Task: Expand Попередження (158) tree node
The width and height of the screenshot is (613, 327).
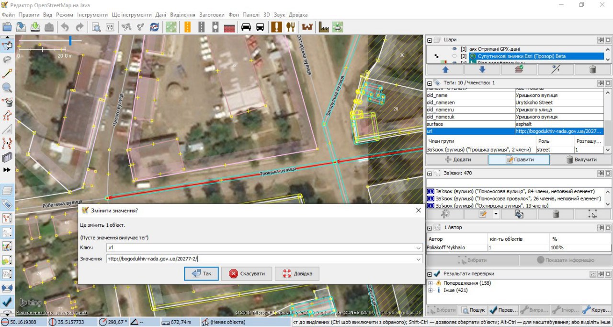Action: click(431, 283)
